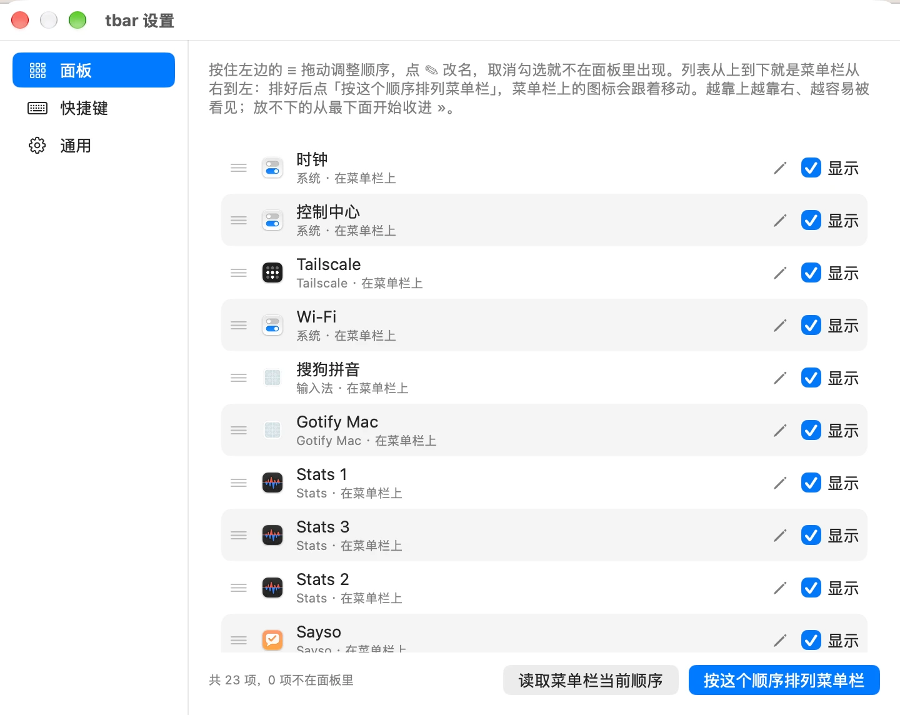Disable 显示 for Gotify Mac

tap(811, 431)
